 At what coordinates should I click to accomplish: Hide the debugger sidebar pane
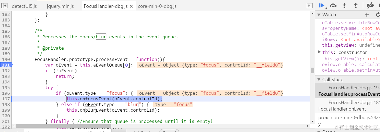pyautogui.click(x=310, y=6)
